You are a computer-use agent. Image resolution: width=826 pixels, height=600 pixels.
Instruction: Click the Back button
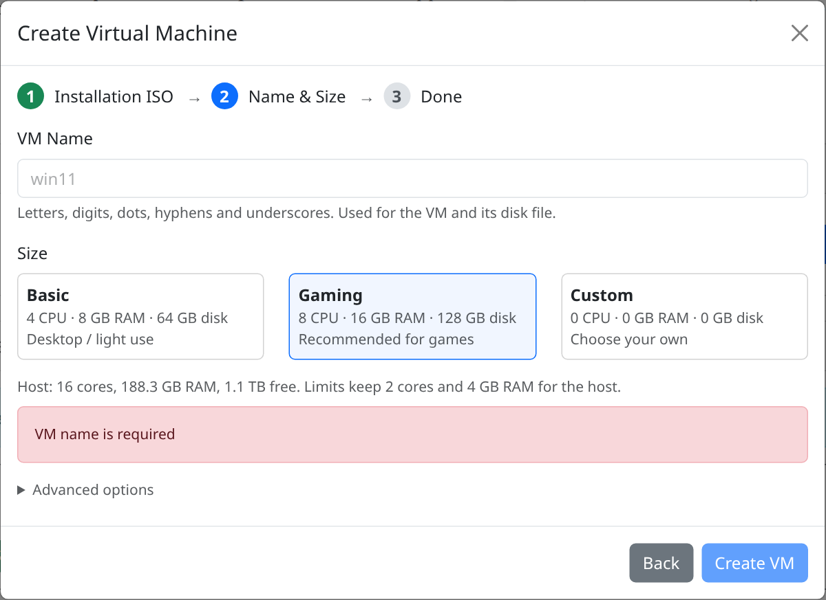pyautogui.click(x=661, y=563)
